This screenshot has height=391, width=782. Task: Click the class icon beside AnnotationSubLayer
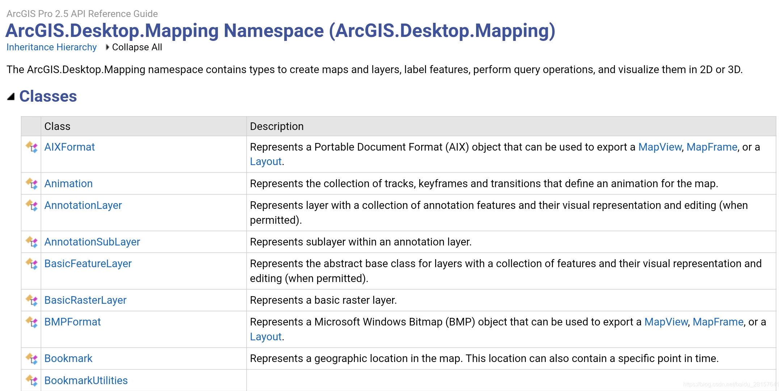tap(32, 242)
